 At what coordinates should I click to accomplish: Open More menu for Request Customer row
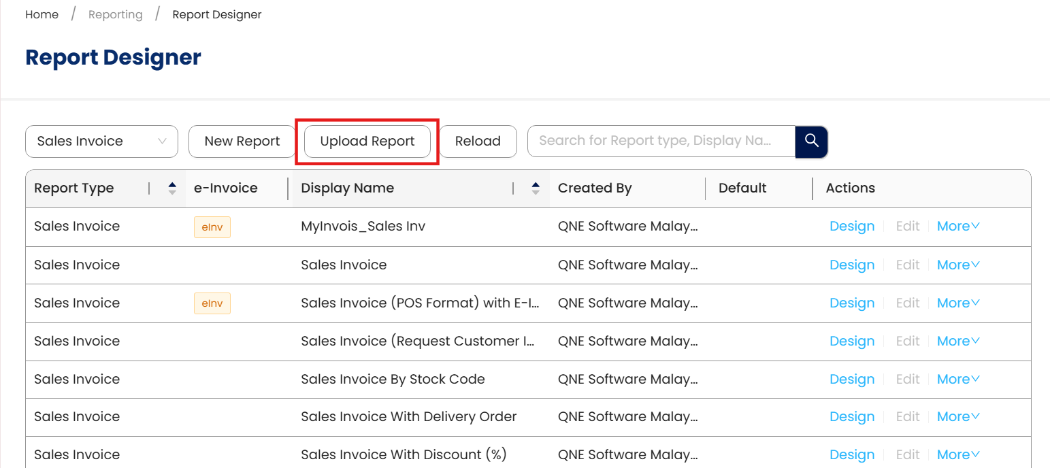[x=958, y=341]
